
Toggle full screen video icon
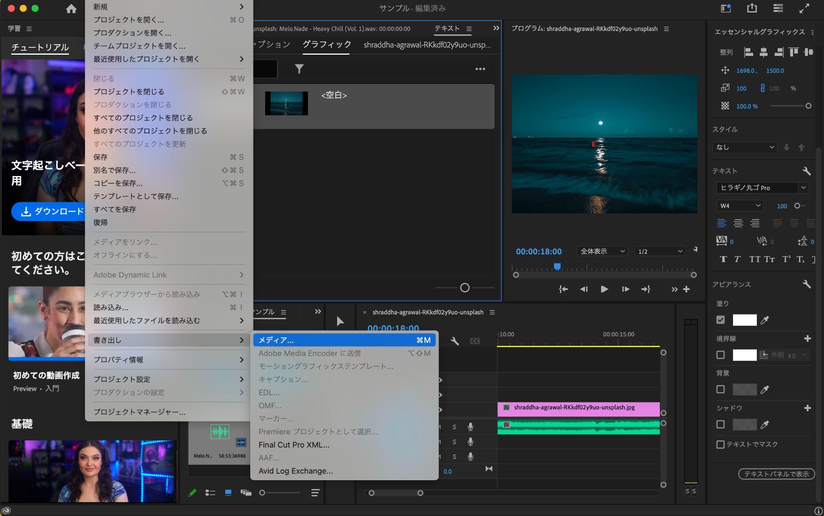coord(804,8)
